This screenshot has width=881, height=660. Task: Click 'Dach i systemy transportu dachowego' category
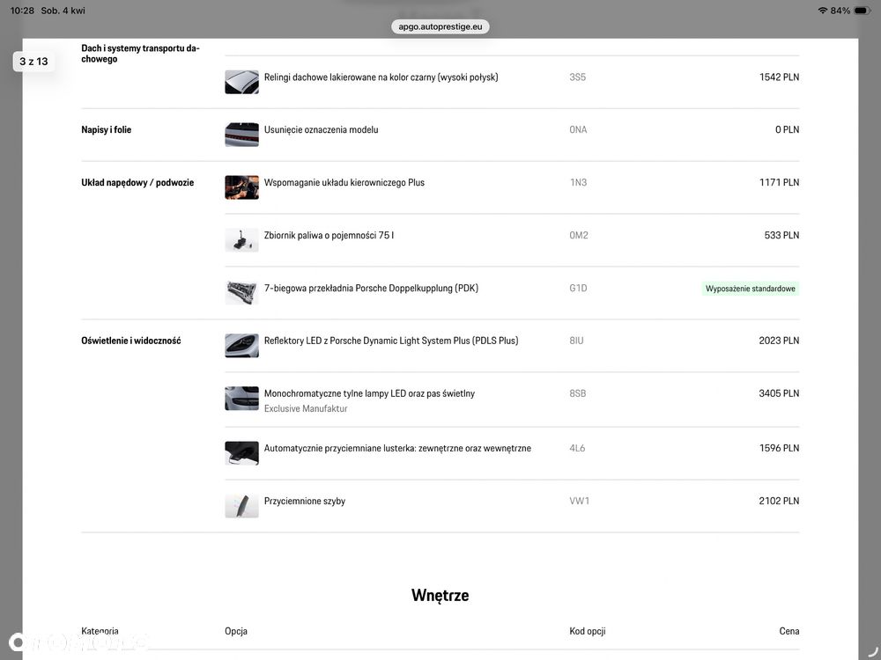[x=140, y=54]
